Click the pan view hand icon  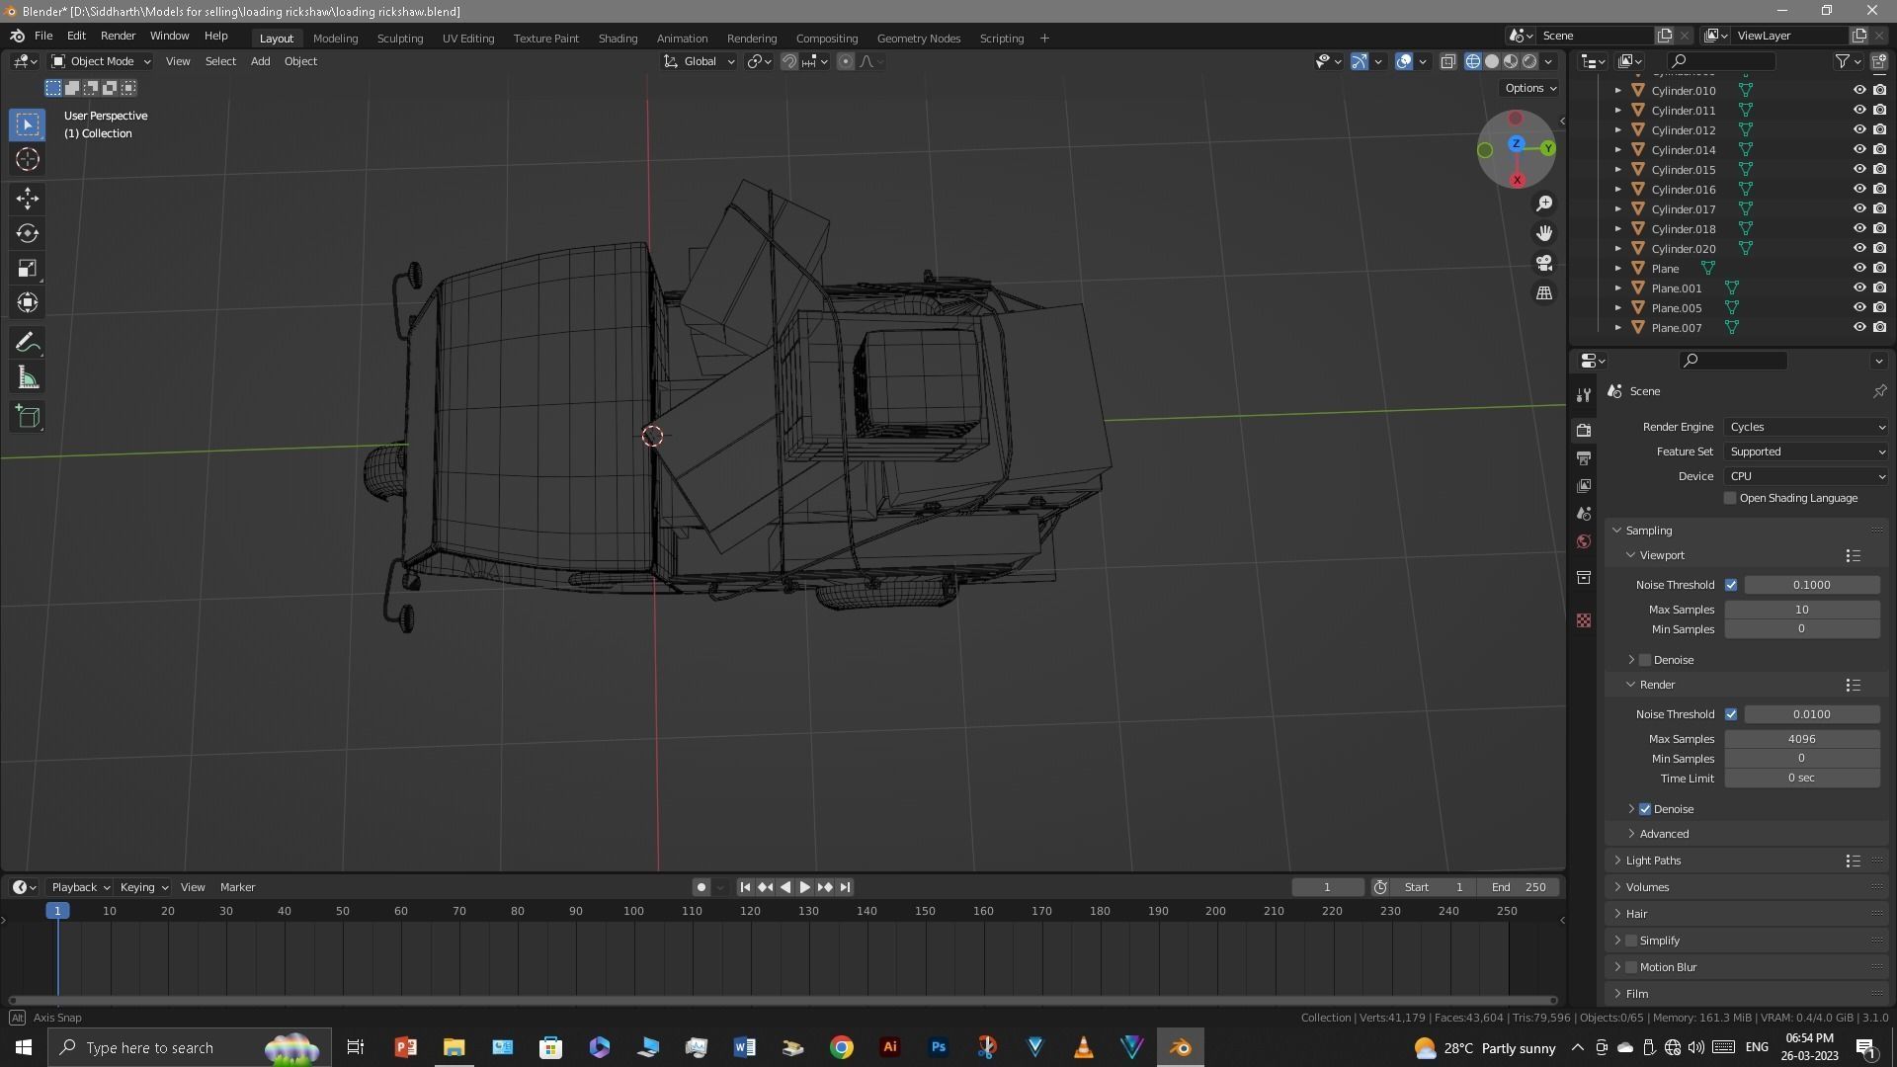pyautogui.click(x=1544, y=233)
